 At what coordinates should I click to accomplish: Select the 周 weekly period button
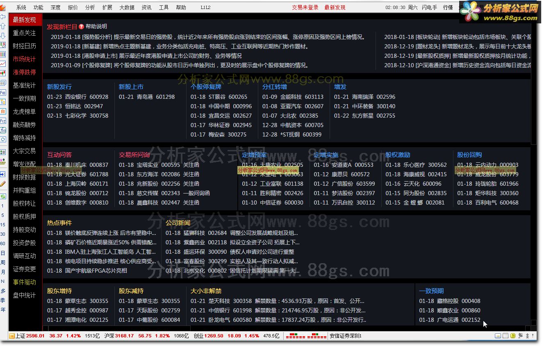point(2,262)
